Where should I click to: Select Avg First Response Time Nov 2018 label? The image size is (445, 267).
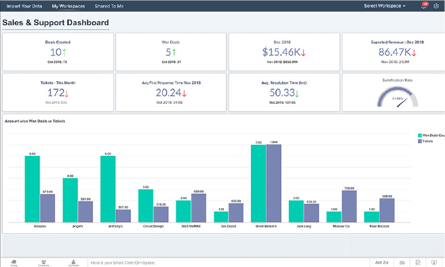click(171, 83)
